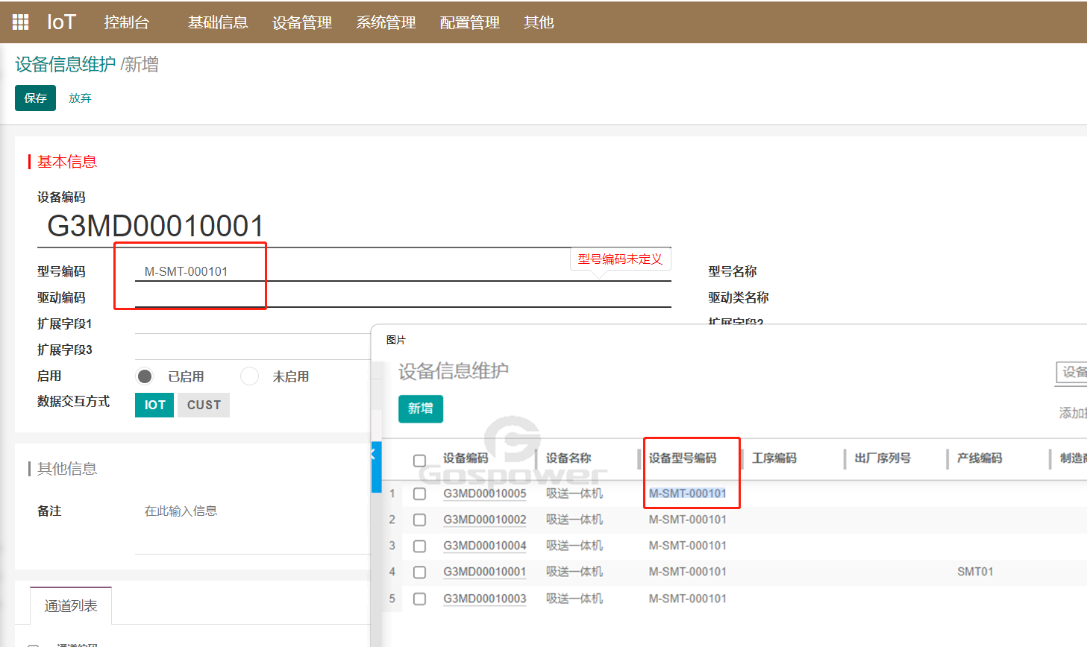
Task: Sort by 出厂序列号 column header
Action: (883, 458)
